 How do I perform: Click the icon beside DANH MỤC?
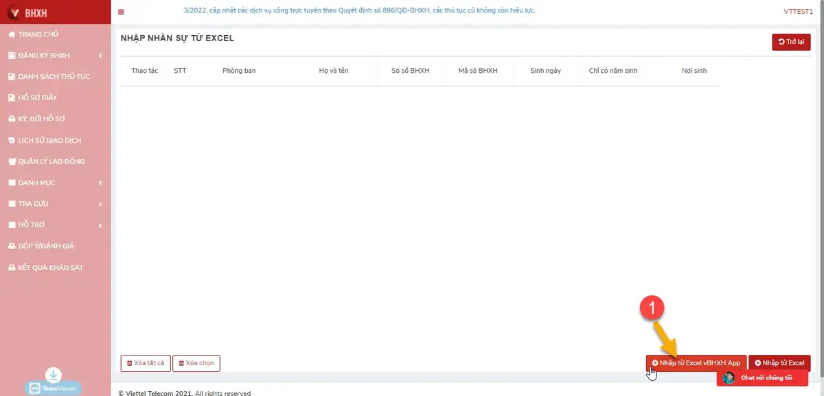click(x=12, y=183)
